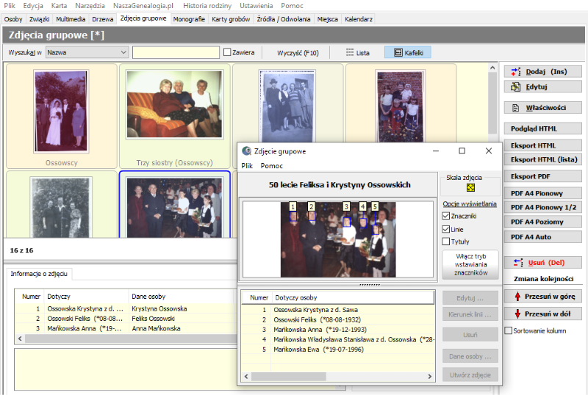Click the yellow Skala zdjęcia scale icon
Image resolution: width=588 pixels, height=395 pixels.
pos(470,187)
